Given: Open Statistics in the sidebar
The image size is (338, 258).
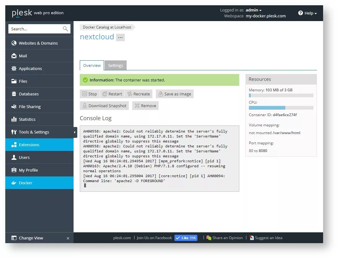Looking at the screenshot, I should tap(39, 119).
